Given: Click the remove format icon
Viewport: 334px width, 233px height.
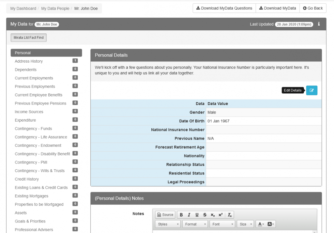Looking at the screenshot, I should pyautogui.click(x=230, y=215).
